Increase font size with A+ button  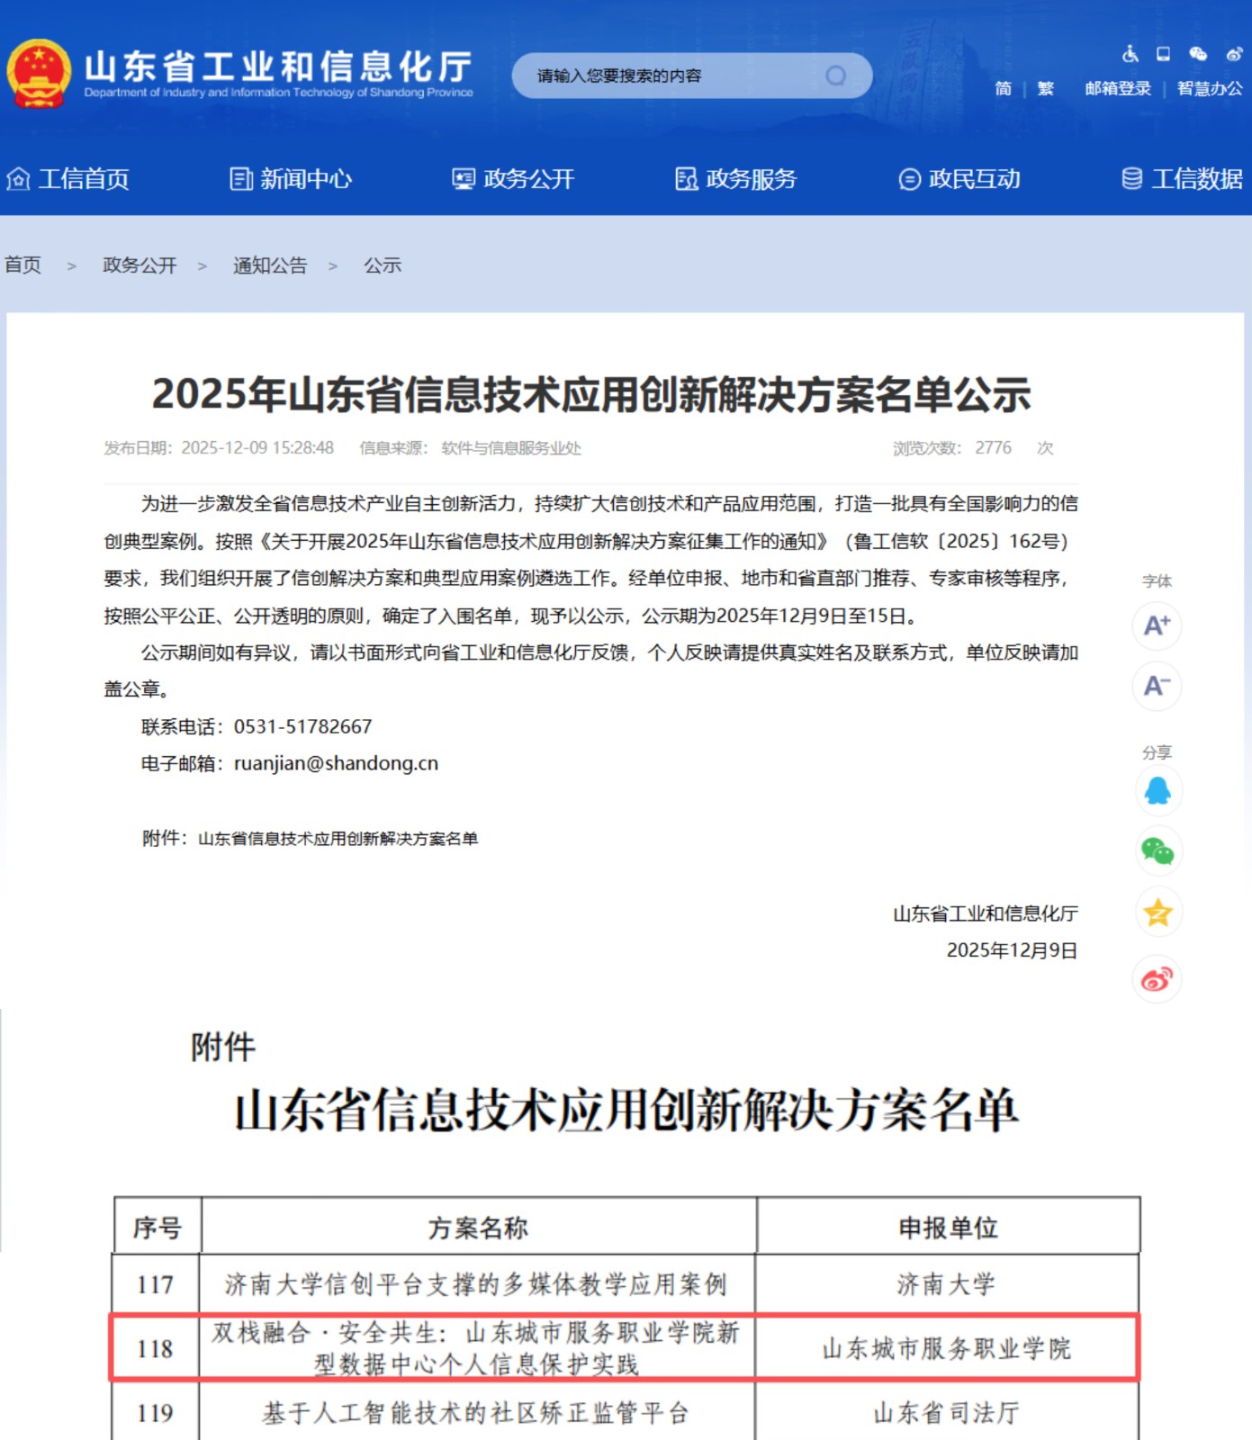1157,625
